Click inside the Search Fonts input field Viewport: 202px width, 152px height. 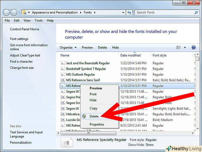click(164, 13)
